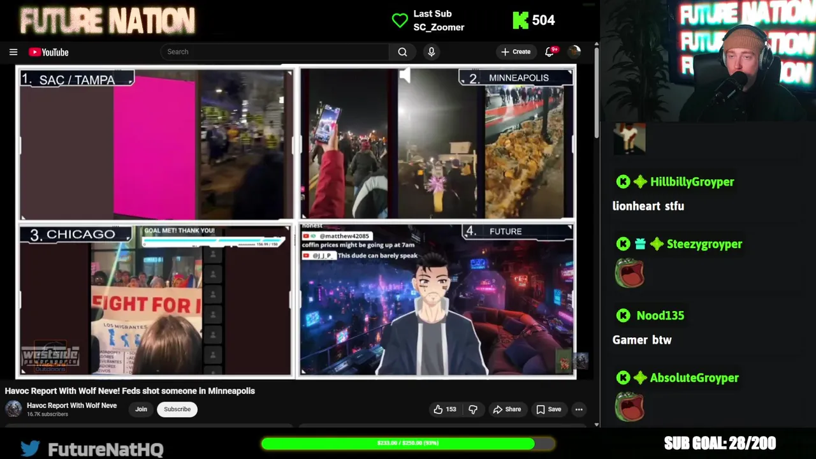Viewport: 816px width, 459px height.
Task: Click the green donation goal progress bar
Action: (408, 443)
